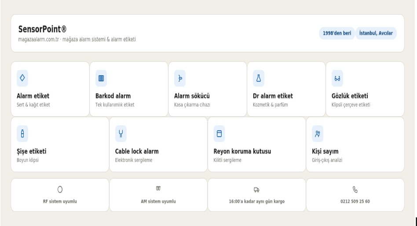Click "16:00'a kadar aynı gün kargo" label
The height and width of the screenshot is (226, 417).
pyautogui.click(x=256, y=201)
